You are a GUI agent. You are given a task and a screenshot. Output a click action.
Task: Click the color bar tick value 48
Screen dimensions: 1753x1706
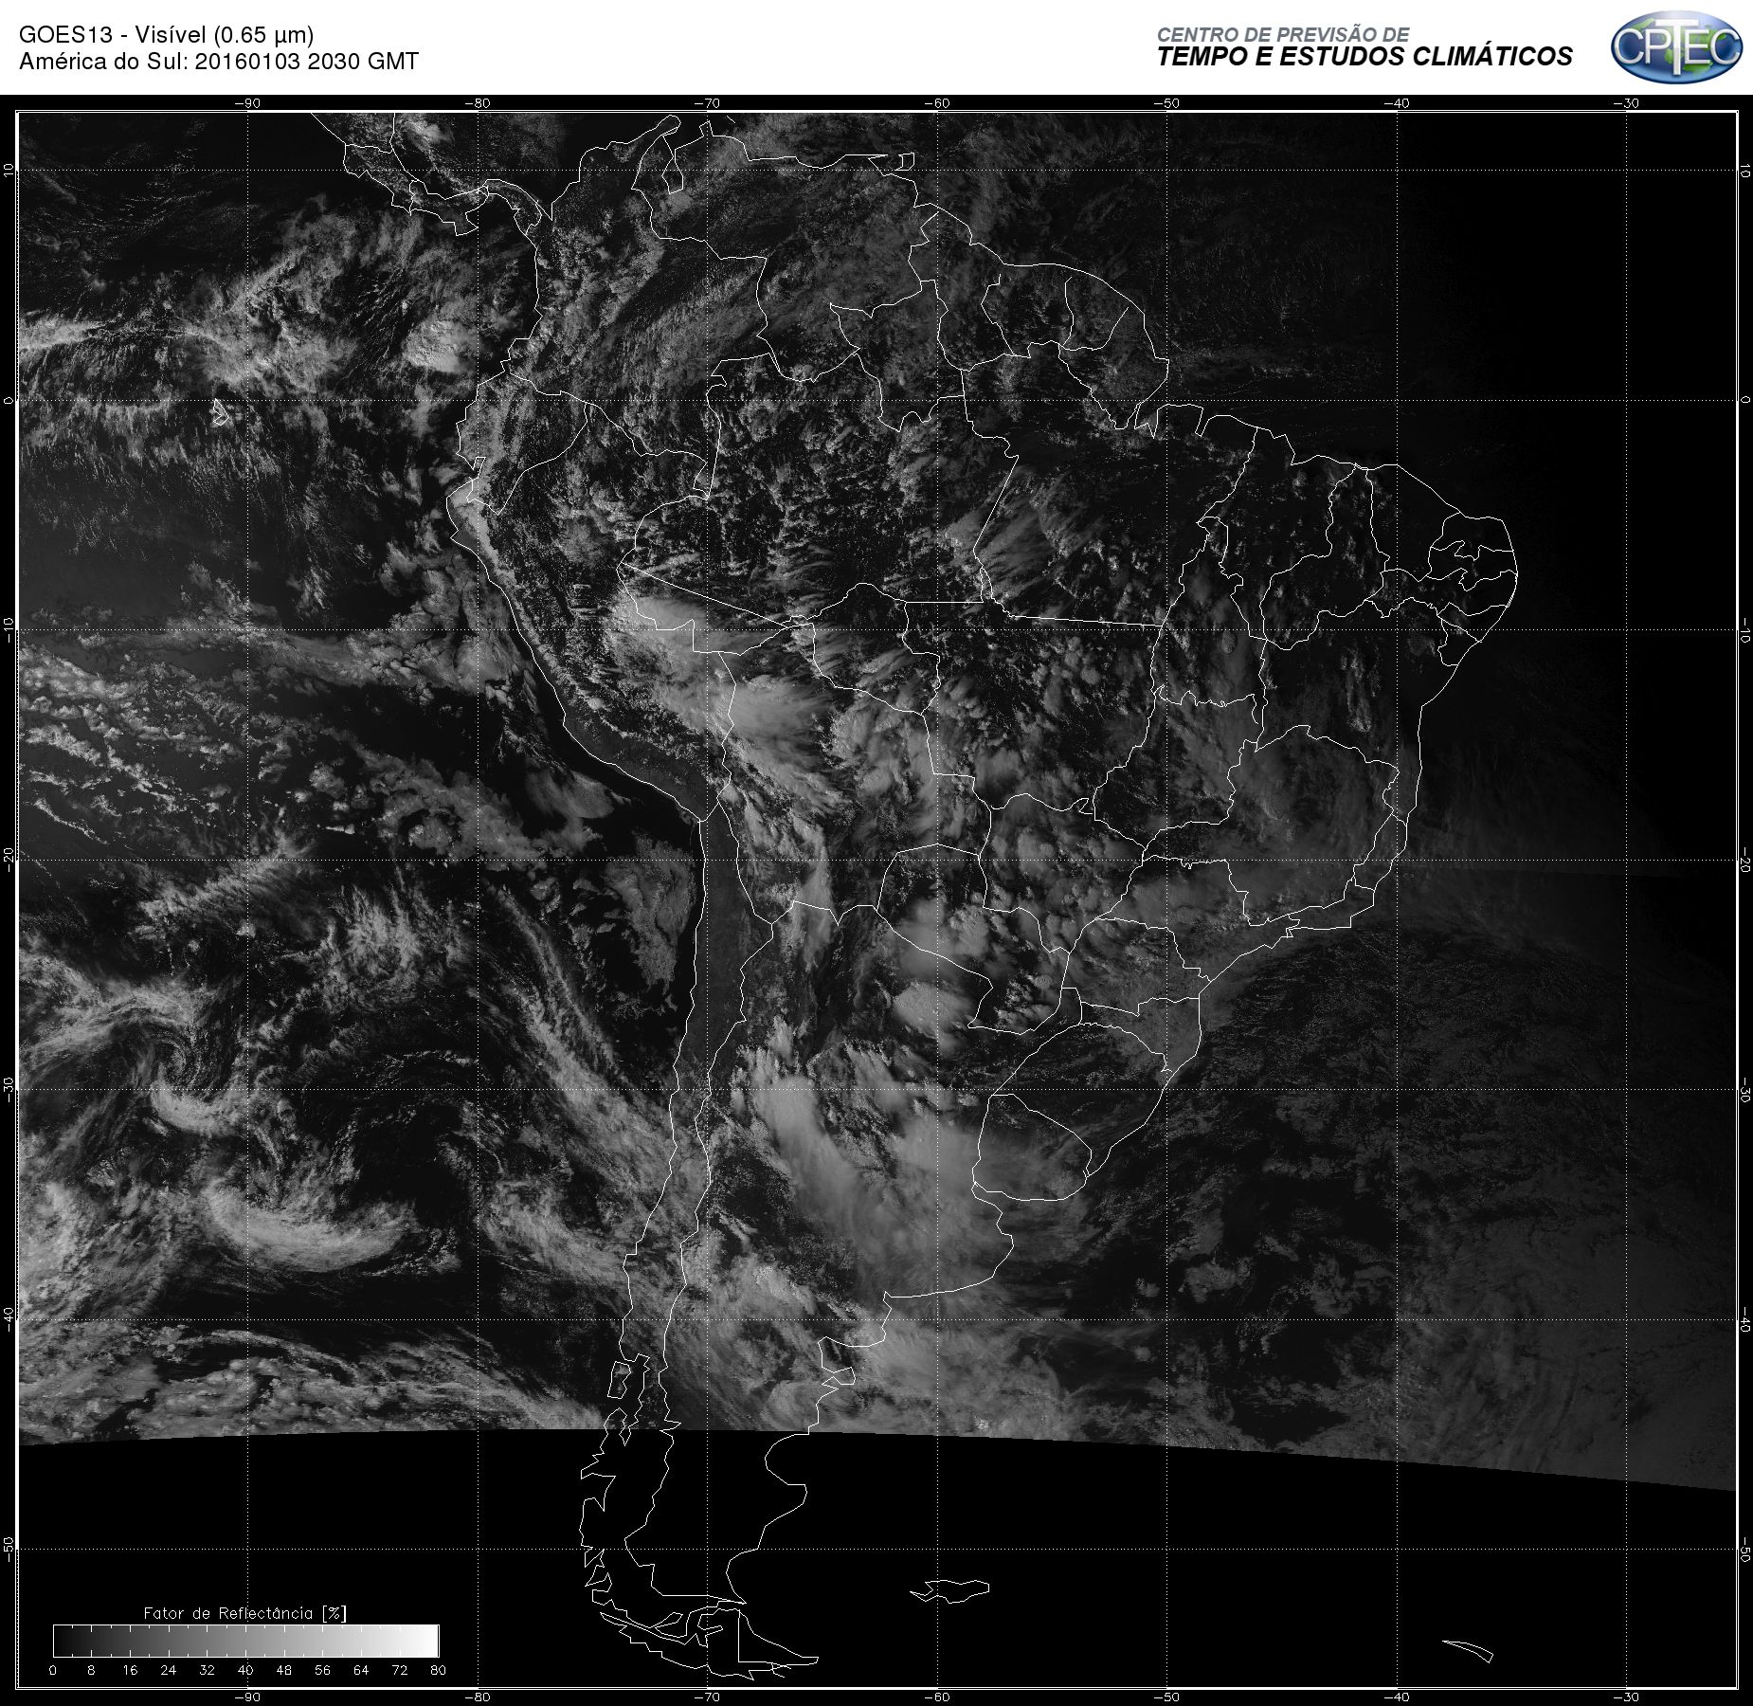(x=284, y=1670)
